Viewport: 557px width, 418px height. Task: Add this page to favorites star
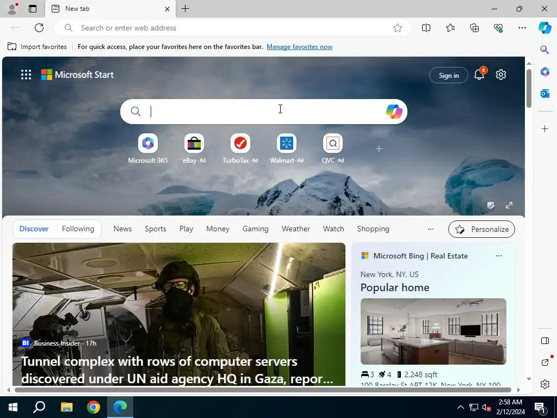tap(398, 28)
